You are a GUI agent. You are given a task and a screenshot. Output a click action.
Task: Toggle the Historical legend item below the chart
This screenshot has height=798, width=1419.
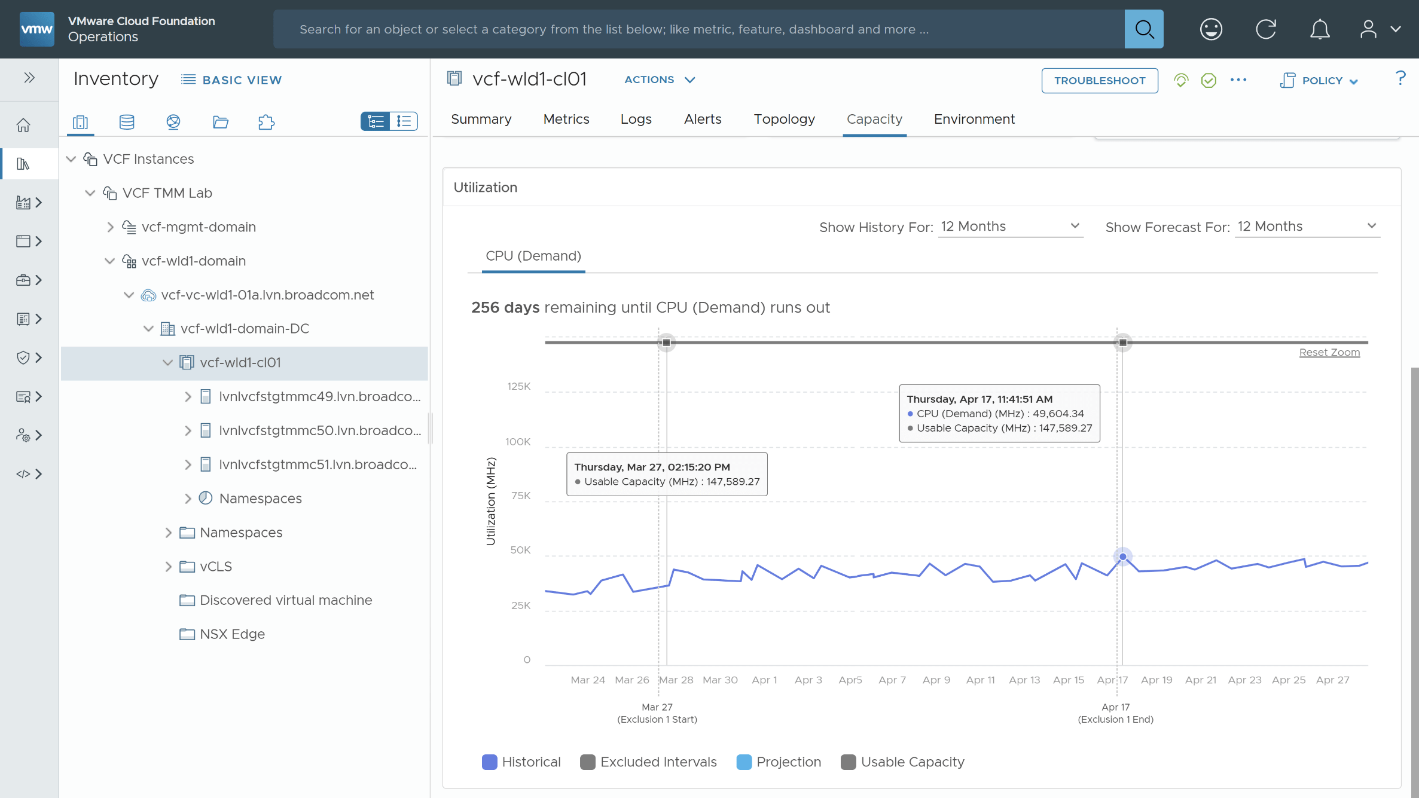point(521,762)
